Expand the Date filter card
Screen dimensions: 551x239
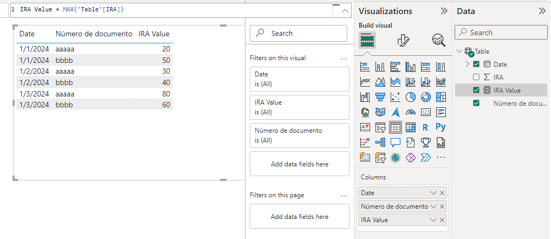[x=300, y=79]
